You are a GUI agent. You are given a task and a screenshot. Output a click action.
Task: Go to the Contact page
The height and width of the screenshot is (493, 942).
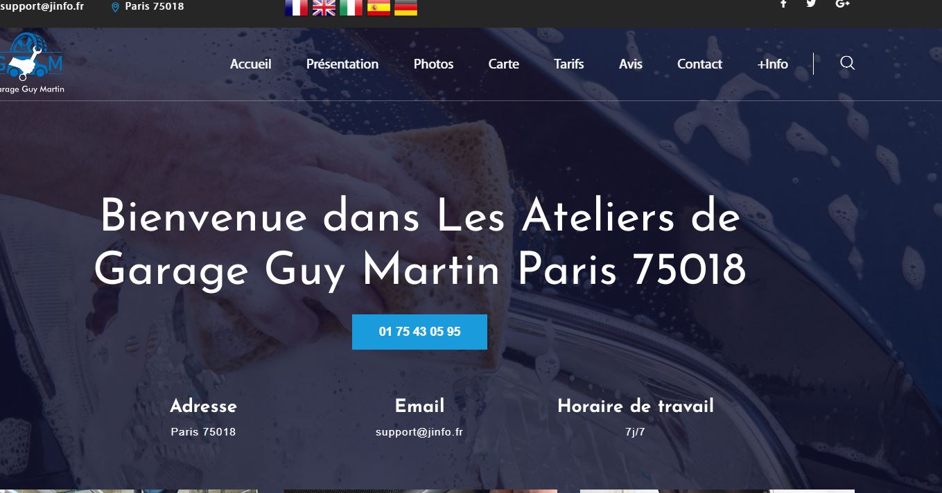tap(699, 64)
